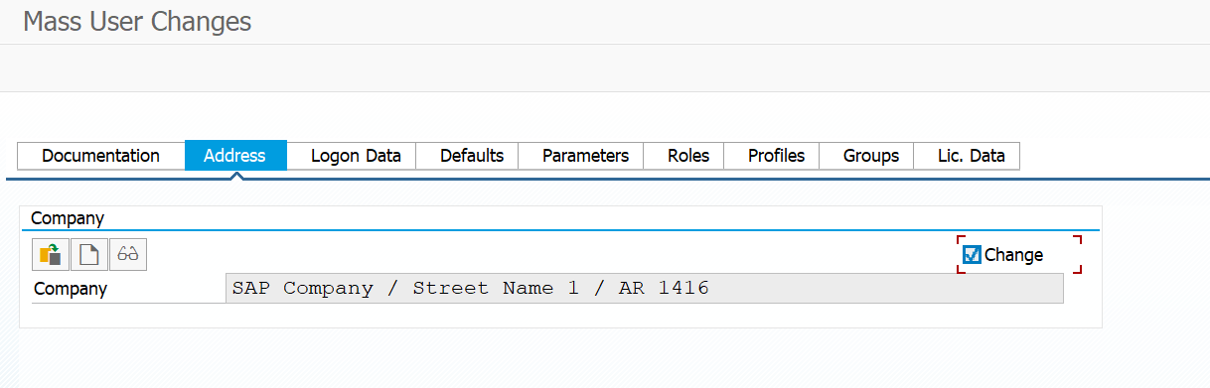Click the "Change" text beside the checkbox

tap(1014, 255)
